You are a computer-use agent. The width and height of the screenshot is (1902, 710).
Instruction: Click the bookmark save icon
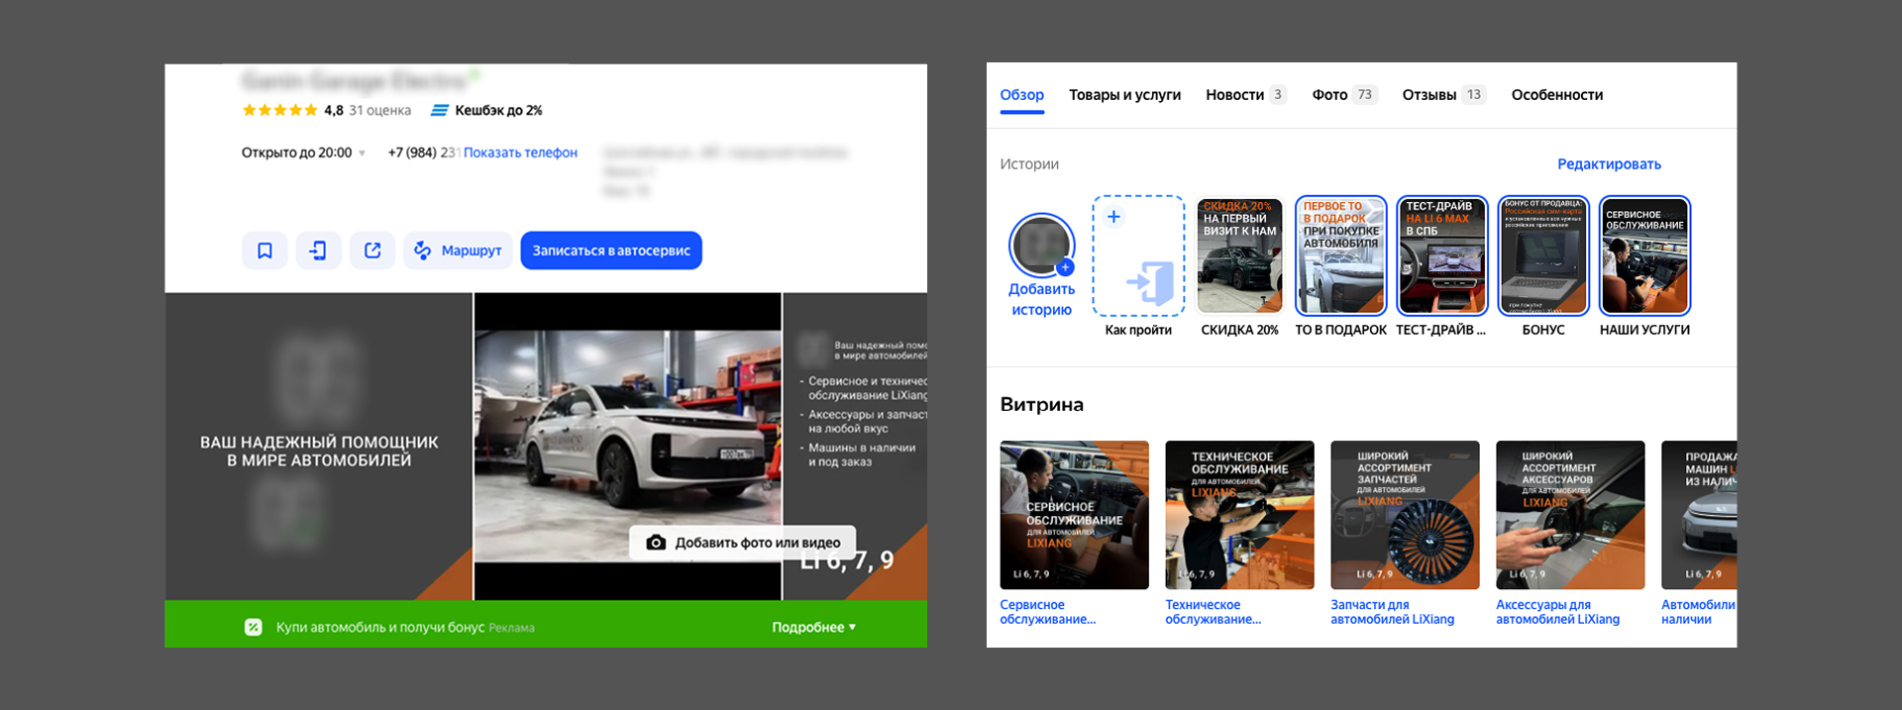click(264, 251)
